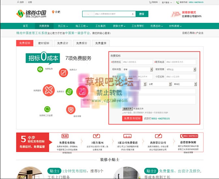The height and width of the screenshot is (179, 219).
Task: Click the 锦尚中国 logo
Action: tap(31, 14)
